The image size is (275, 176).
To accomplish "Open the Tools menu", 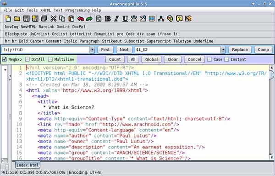I will 32,11.
